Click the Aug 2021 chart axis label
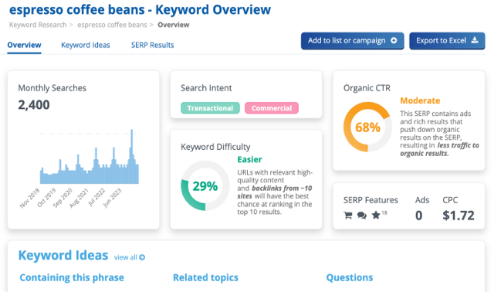 (x=79, y=198)
